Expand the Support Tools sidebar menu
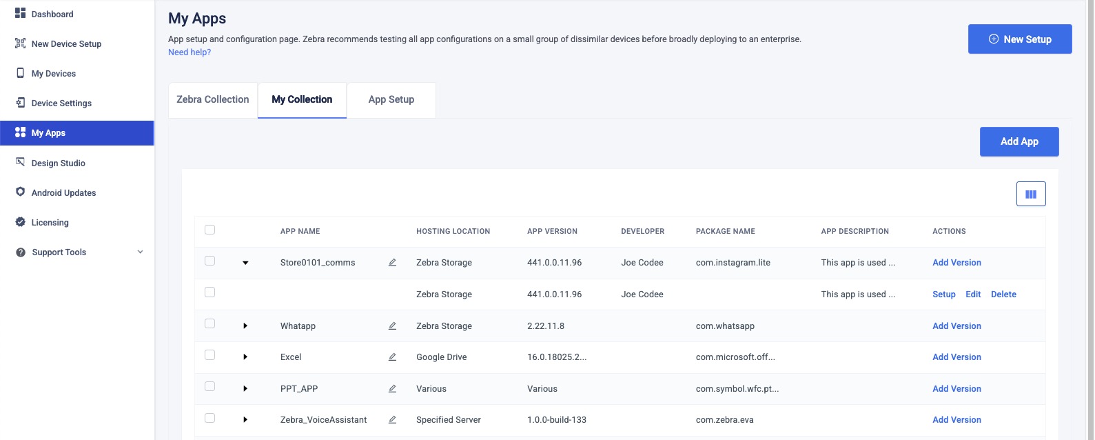Image resolution: width=1095 pixels, height=440 pixels. [141, 252]
